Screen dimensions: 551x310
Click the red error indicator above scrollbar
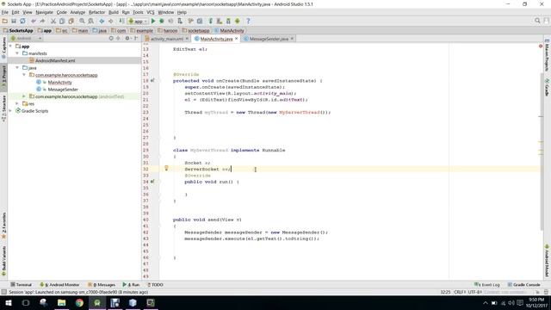pos(541,46)
